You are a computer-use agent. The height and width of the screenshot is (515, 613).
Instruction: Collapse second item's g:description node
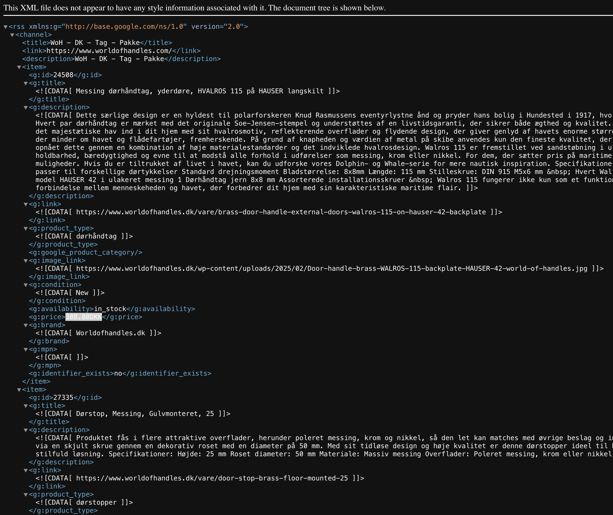click(x=26, y=430)
